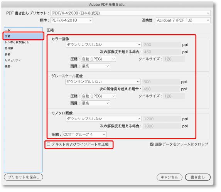The image size is (221, 192).
Task: Select 詳細 category
Action: (23, 54)
